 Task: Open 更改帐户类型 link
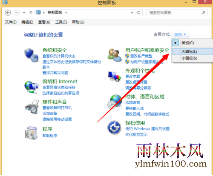click(x=141, y=56)
